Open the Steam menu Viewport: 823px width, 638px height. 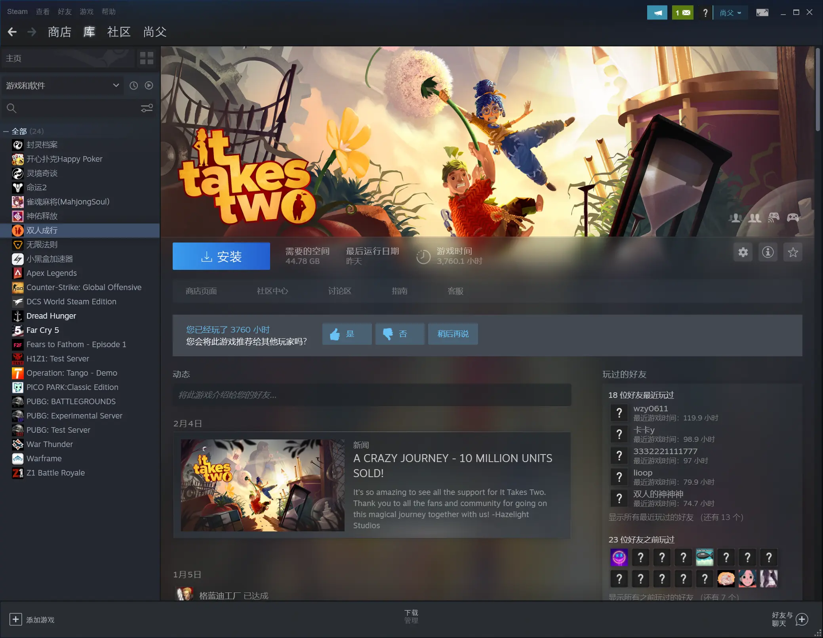point(17,11)
